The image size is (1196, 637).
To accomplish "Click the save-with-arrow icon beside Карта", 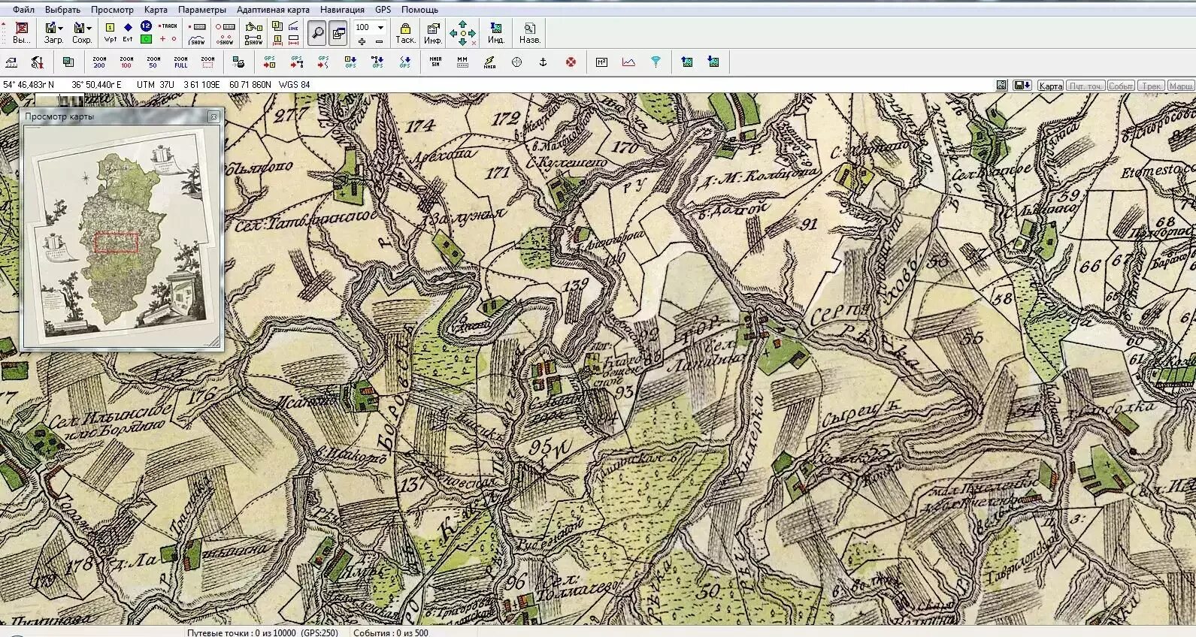I will (x=1022, y=86).
